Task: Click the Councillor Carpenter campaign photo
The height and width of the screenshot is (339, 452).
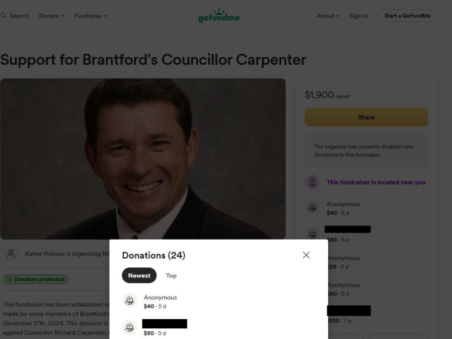Action: pyautogui.click(x=143, y=159)
